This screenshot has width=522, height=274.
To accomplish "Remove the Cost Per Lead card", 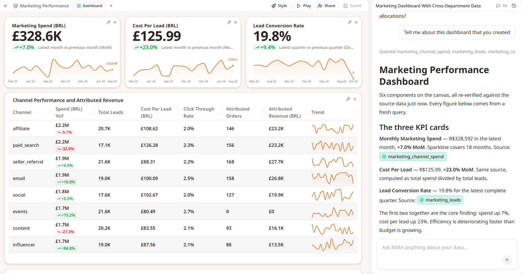I will coord(235,22).
